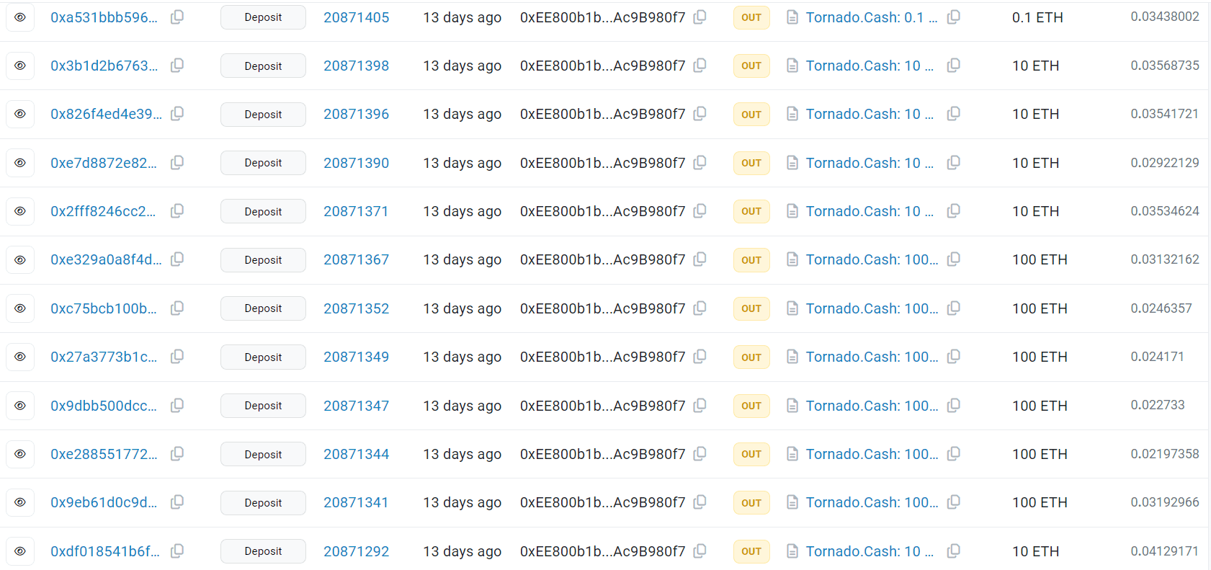Screen dimensions: 1211x570
Task: Click OUT badge in block 20871349 row
Action: (x=751, y=357)
